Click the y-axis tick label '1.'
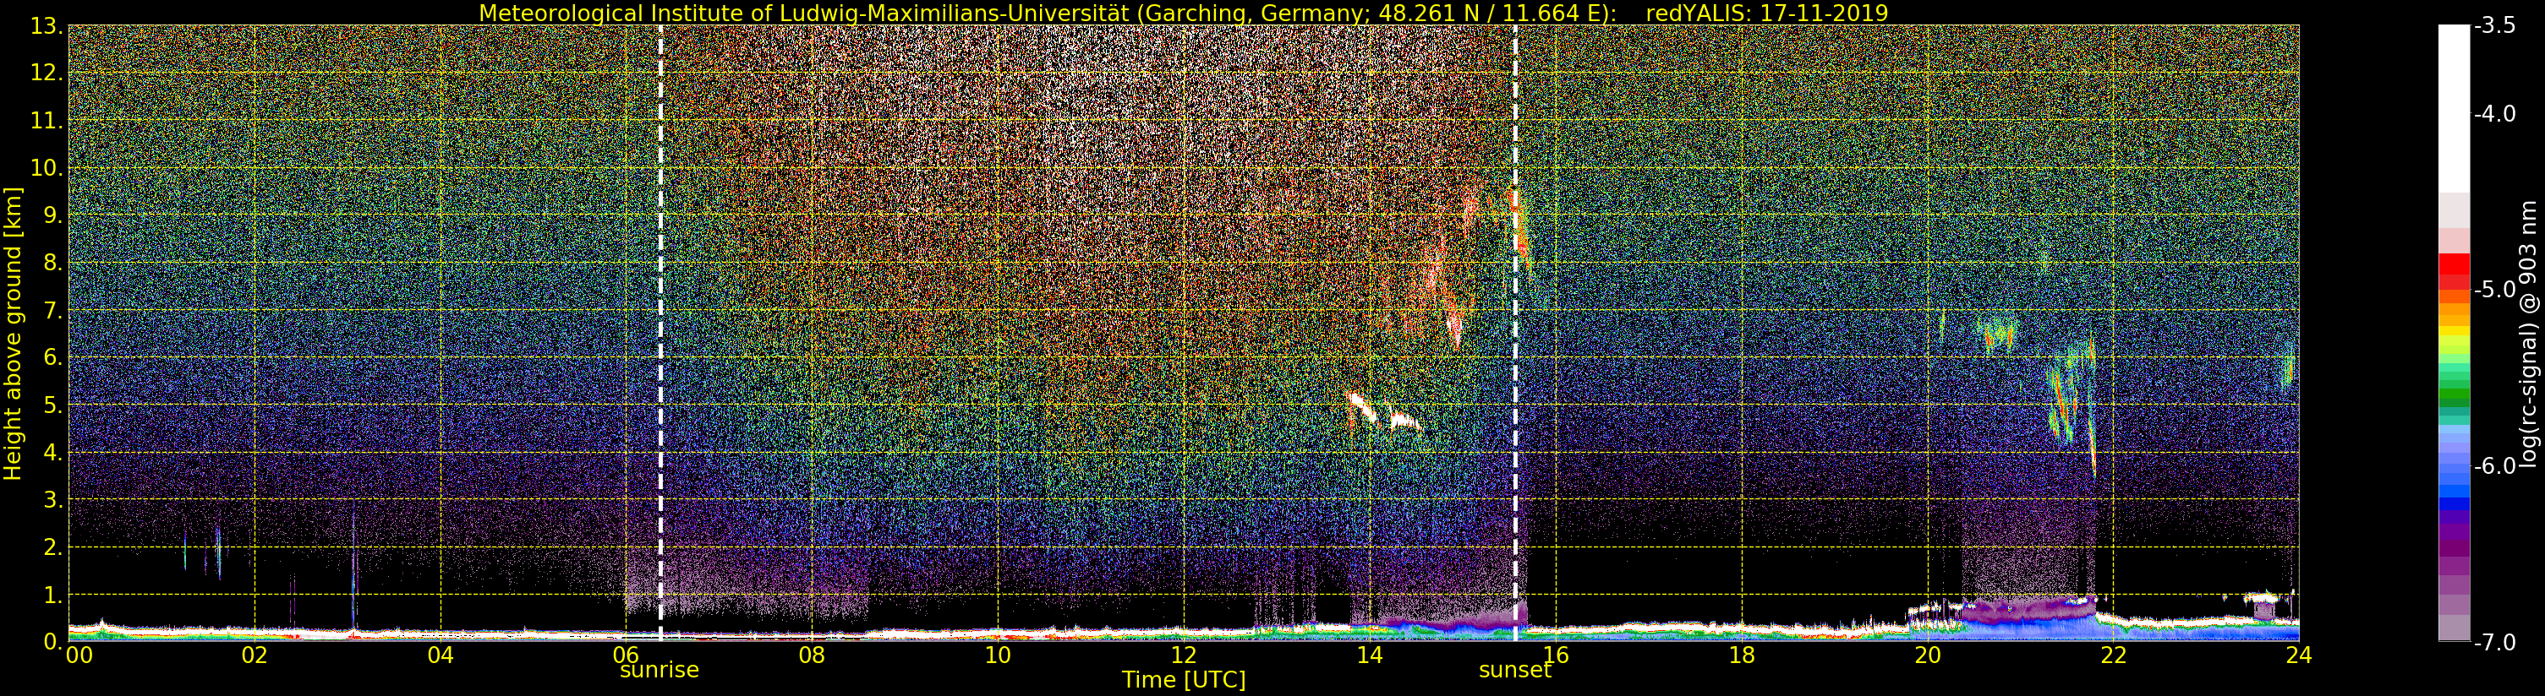This screenshot has width=2545, height=696. tap(53, 595)
